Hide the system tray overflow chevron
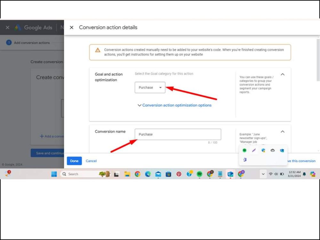The image size is (320, 240). click(263, 174)
